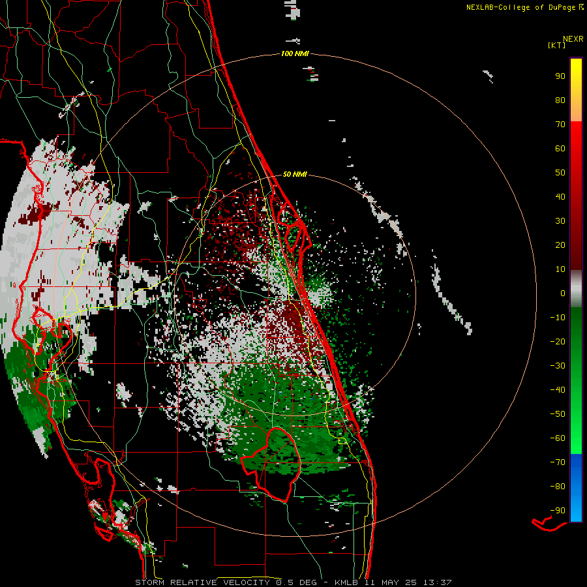Image resolution: width=587 pixels, height=587 pixels.
Task: Click the "-20" value on velocity scale
Action: click(558, 342)
